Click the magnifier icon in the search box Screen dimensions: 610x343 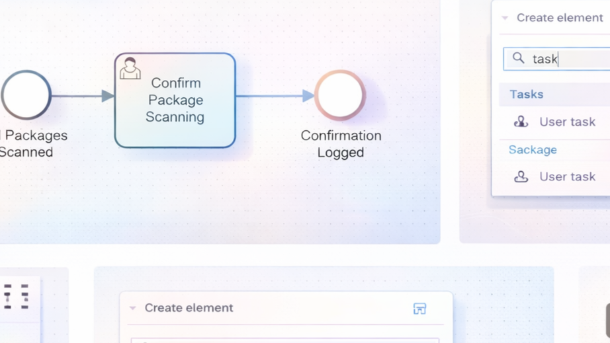tap(519, 59)
